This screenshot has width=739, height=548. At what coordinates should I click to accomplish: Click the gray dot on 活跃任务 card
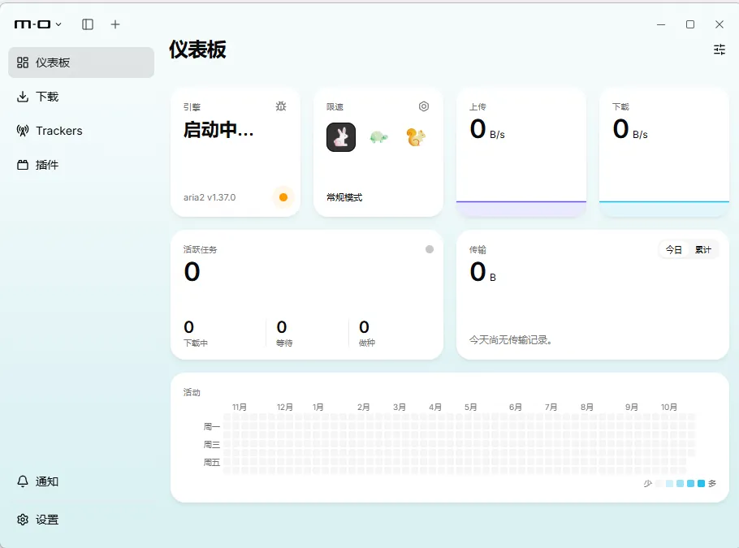coord(430,249)
